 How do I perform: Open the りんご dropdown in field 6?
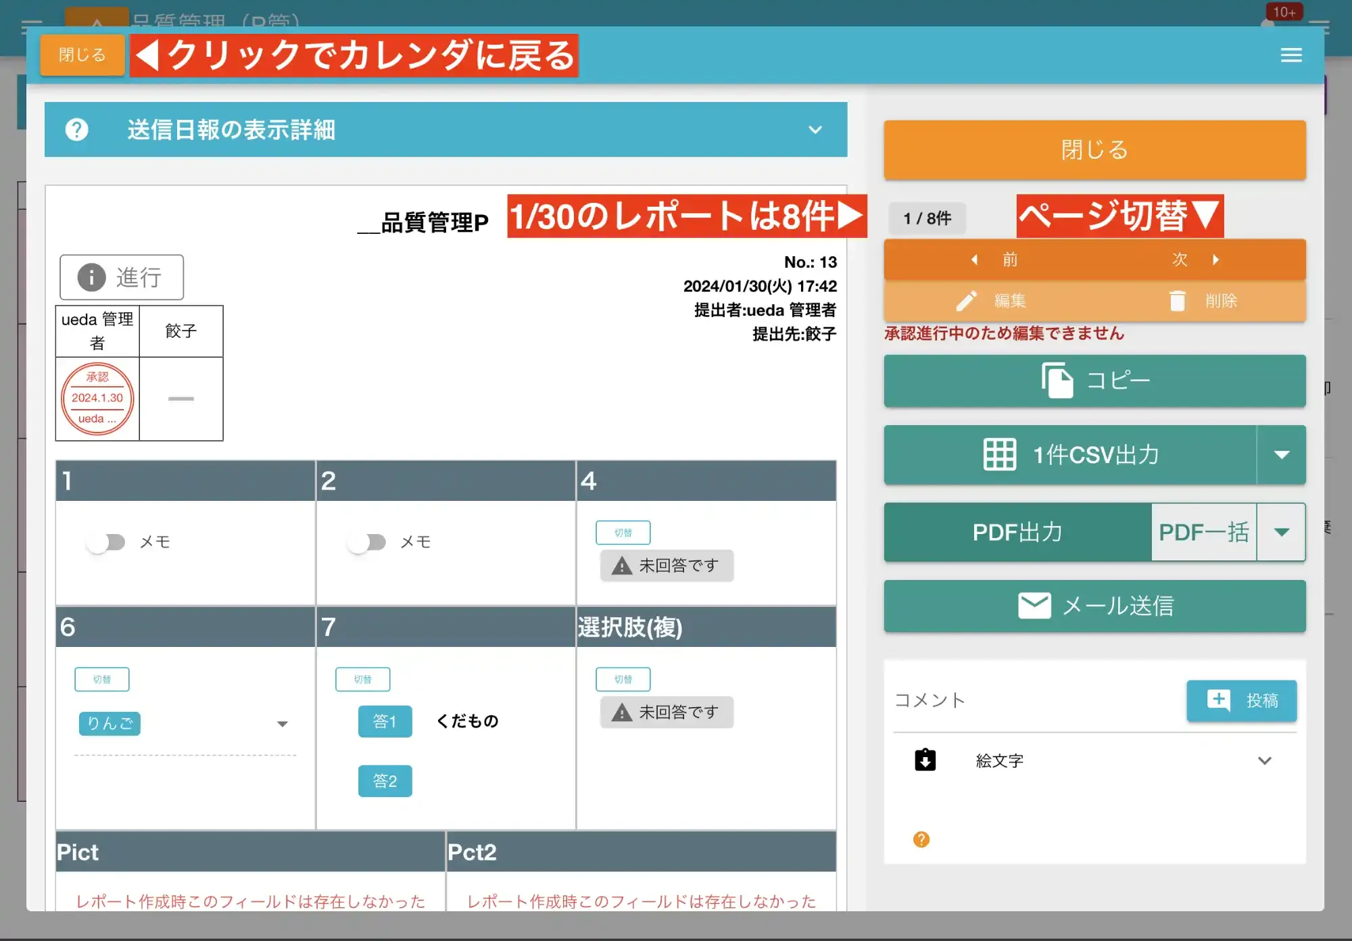pyautogui.click(x=283, y=724)
